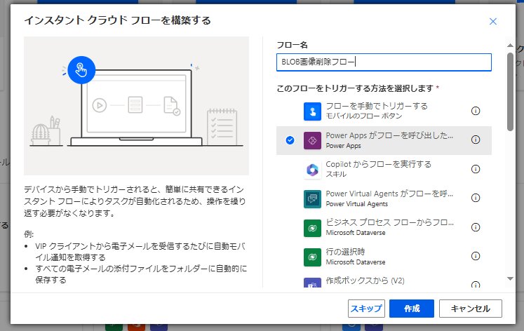The width and height of the screenshot is (524, 331).
Task: Click the Dataverse icon for ビジネス プロセス フロー
Action: point(312,228)
